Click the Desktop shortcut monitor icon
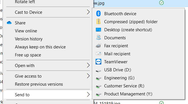The height and width of the screenshot is (104, 188). click(98, 30)
